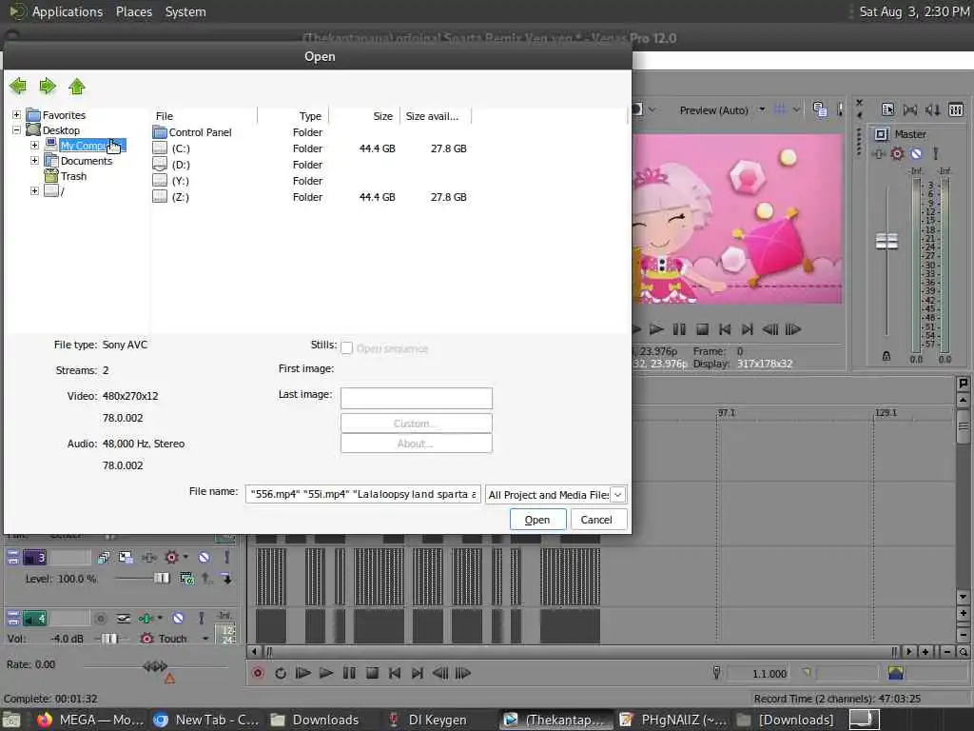Pause the video preview
This screenshot has height=731, width=974.
point(679,329)
